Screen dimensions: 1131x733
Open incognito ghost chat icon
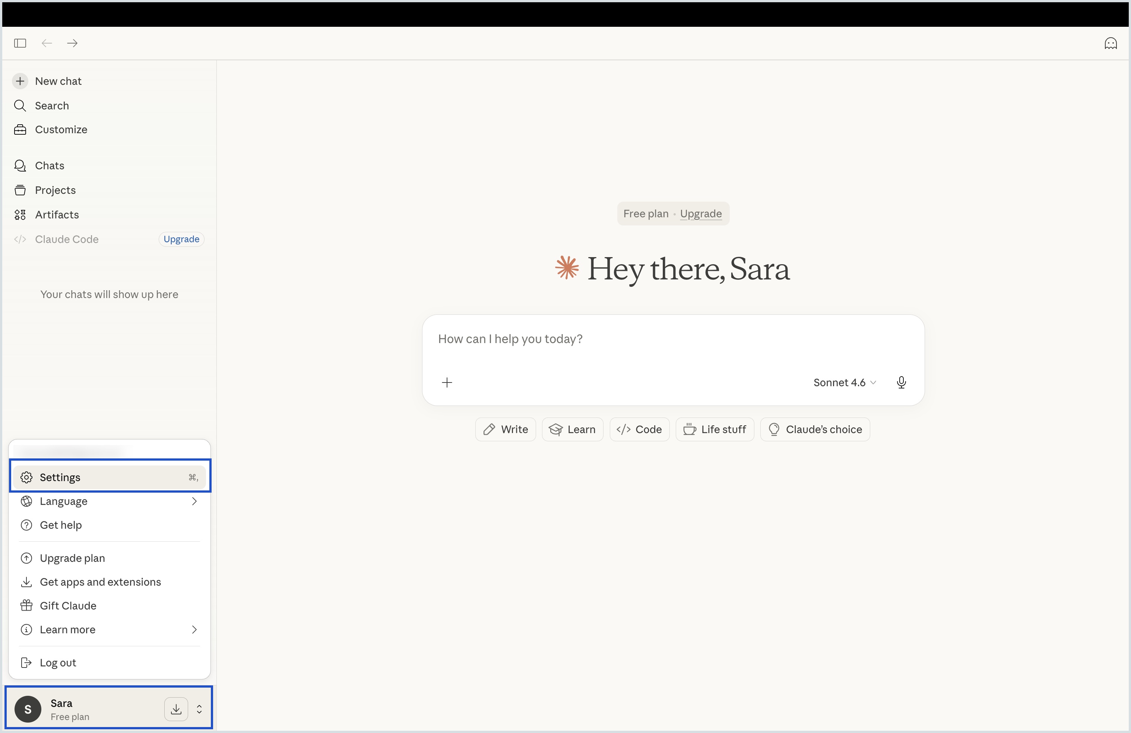click(1111, 43)
